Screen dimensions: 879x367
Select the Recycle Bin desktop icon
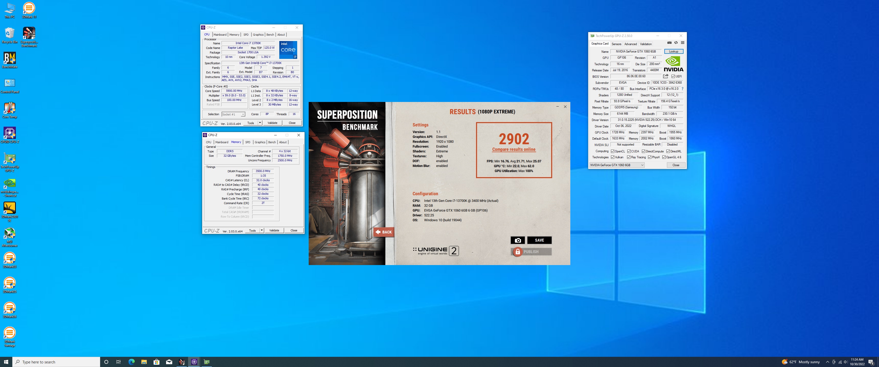tap(9, 35)
